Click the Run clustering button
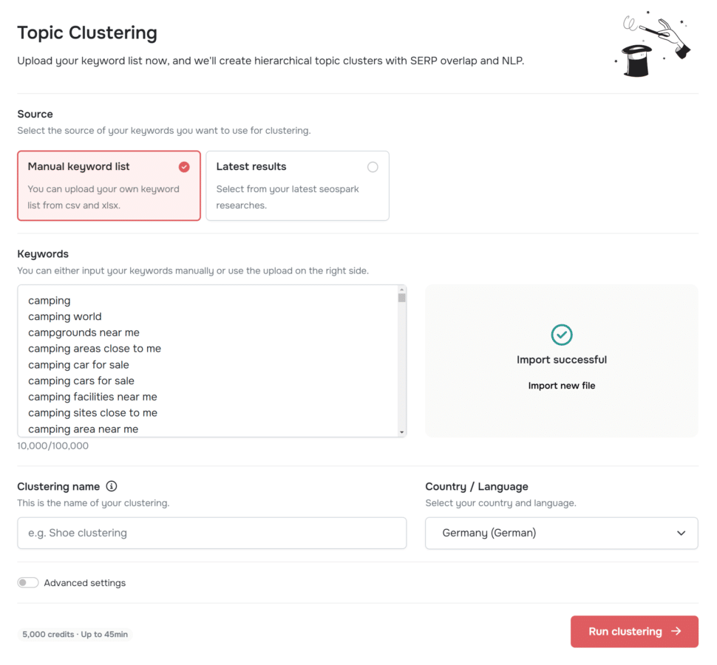 pyautogui.click(x=634, y=631)
